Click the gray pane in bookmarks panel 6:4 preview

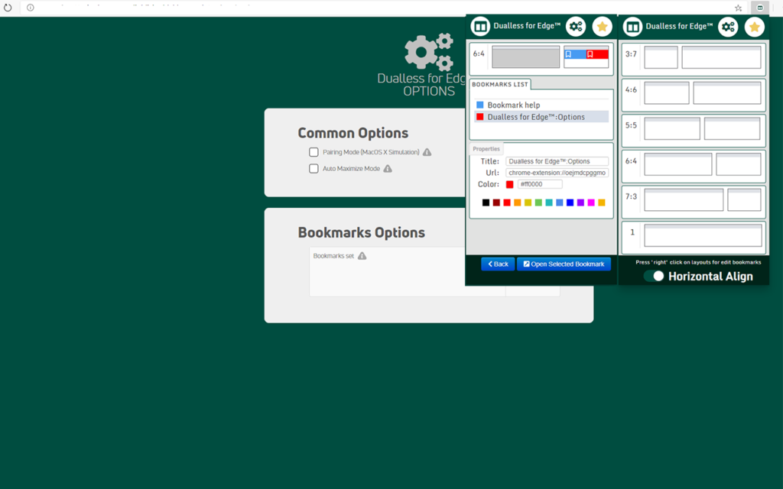526,57
